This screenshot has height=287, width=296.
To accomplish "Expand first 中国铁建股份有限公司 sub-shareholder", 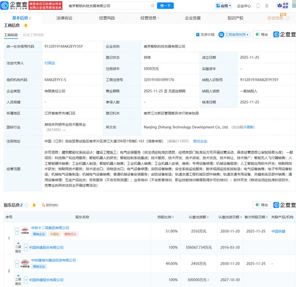I will pos(26,248).
